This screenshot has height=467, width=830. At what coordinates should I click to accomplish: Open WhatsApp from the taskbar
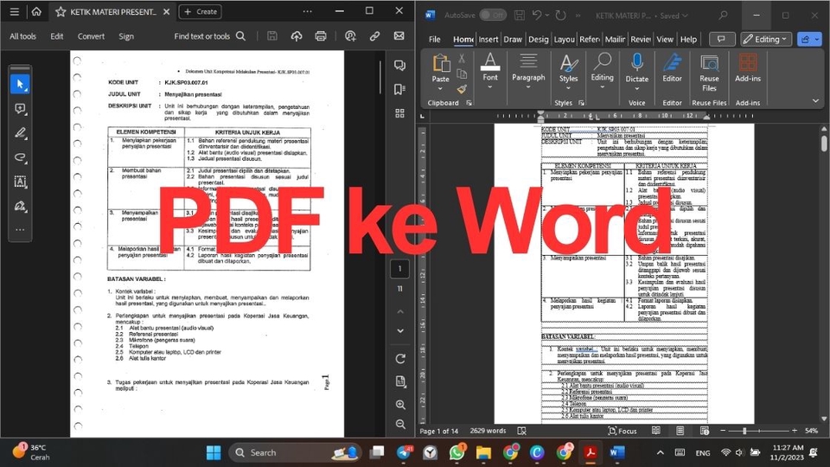[x=456, y=452]
